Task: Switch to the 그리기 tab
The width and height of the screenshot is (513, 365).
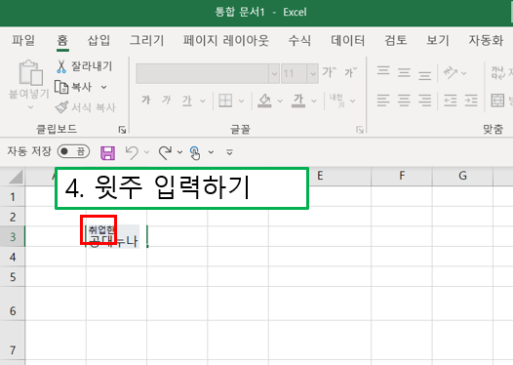Action: (147, 40)
